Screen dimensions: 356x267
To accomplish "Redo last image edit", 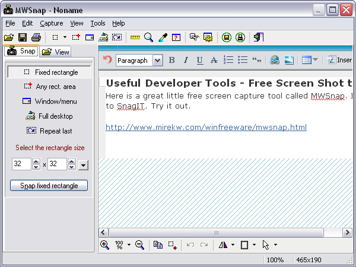I will pyautogui.click(x=204, y=244).
